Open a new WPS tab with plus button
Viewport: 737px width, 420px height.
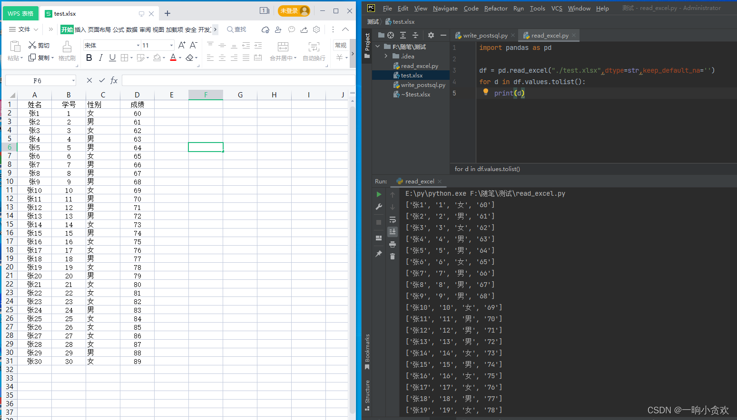pyautogui.click(x=167, y=13)
